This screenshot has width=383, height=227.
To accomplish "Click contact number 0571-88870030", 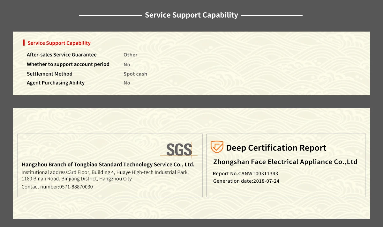I will (x=57, y=187).
